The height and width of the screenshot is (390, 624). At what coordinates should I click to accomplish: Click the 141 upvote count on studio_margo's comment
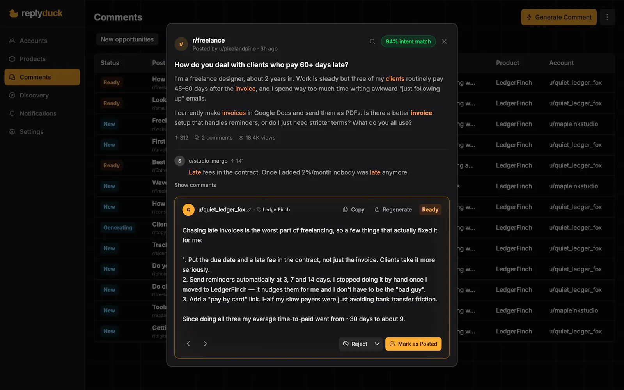coord(237,161)
